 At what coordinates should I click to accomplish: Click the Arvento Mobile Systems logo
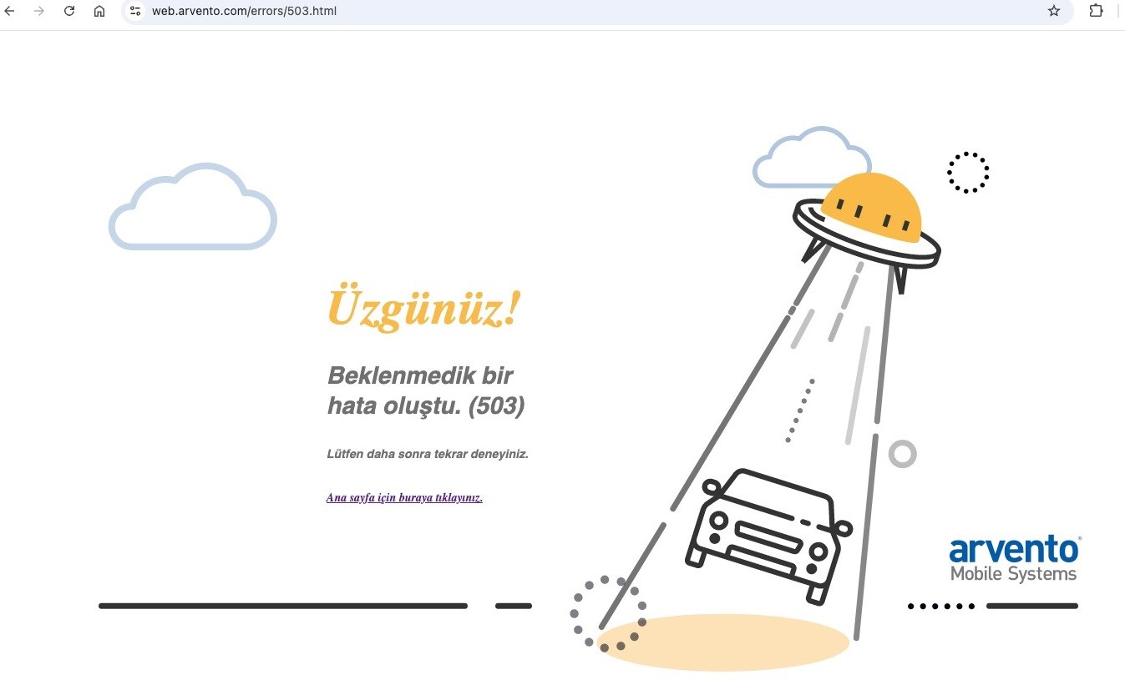(1013, 557)
